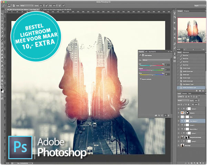Toggle the Brush panel from the options bar
Screen dimensions: 207x165
[x=14, y=5]
